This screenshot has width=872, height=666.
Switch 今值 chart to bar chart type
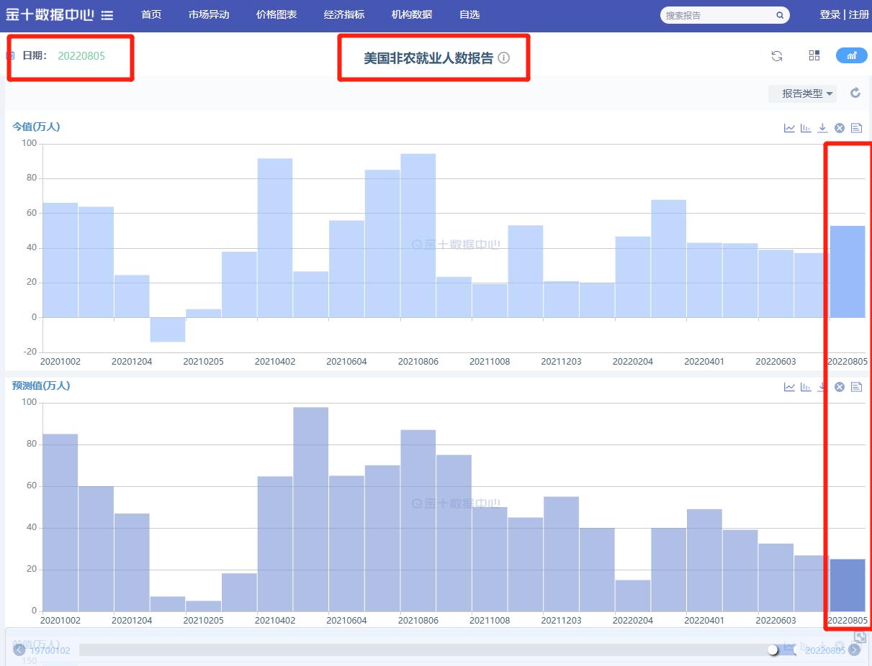(806, 128)
